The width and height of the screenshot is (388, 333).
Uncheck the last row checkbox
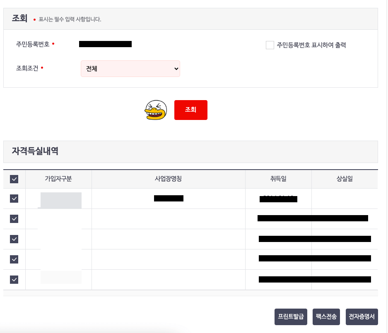click(x=14, y=280)
